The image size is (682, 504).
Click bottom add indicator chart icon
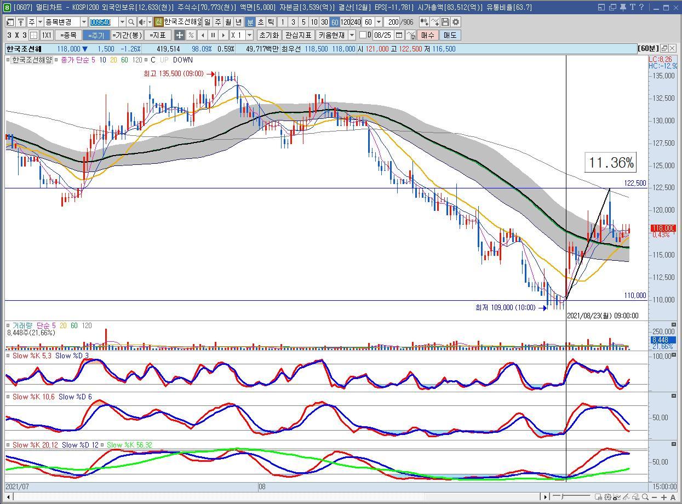pyautogui.click(x=617, y=497)
